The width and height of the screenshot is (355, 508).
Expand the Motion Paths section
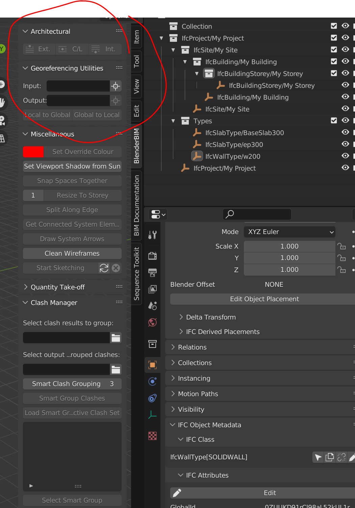[198, 394]
